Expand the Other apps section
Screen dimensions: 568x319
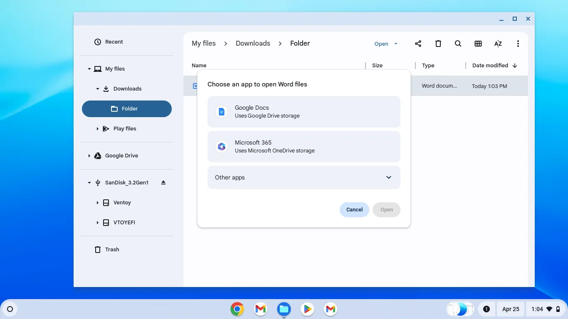coord(304,177)
